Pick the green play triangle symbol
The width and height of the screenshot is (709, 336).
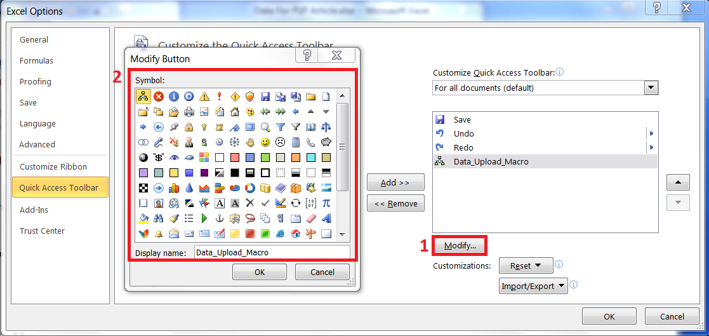point(204,218)
